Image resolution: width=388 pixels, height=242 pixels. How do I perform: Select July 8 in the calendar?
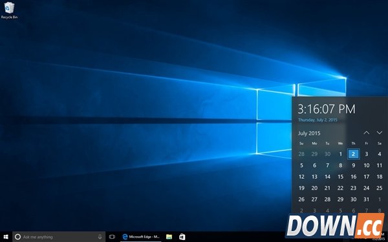point(341,165)
